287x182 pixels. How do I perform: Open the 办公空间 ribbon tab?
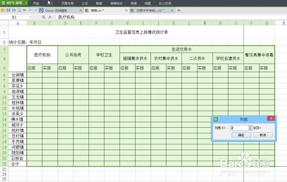[165, 3]
